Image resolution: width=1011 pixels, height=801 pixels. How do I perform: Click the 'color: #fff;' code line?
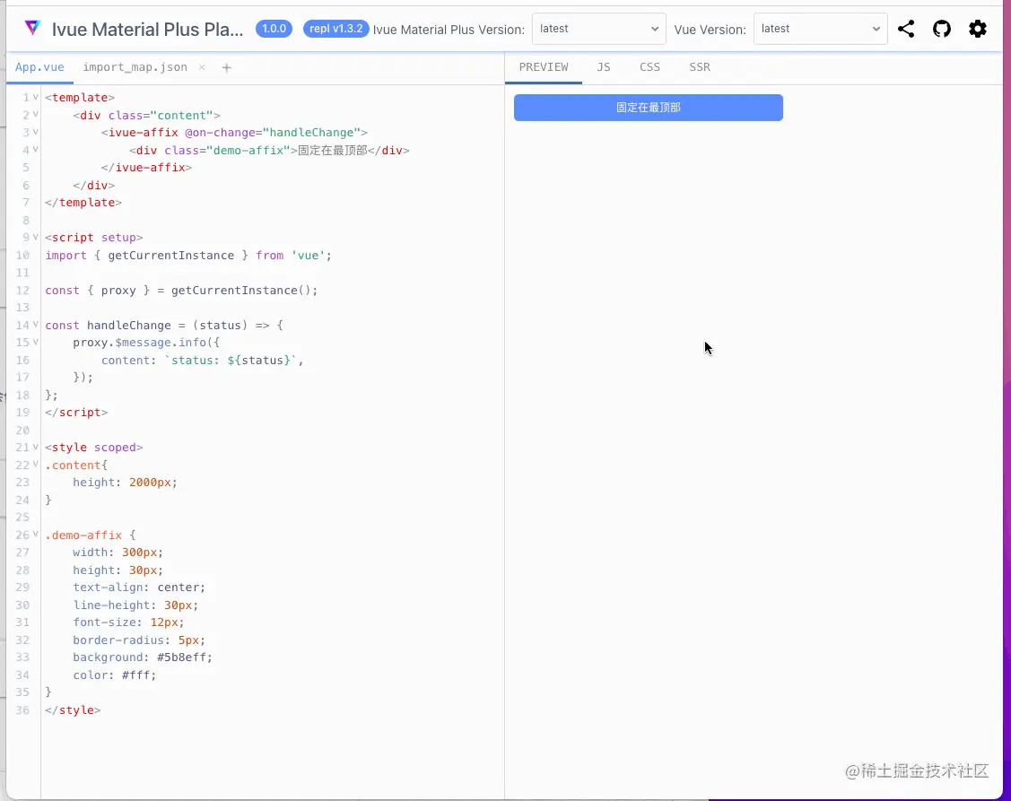click(114, 675)
